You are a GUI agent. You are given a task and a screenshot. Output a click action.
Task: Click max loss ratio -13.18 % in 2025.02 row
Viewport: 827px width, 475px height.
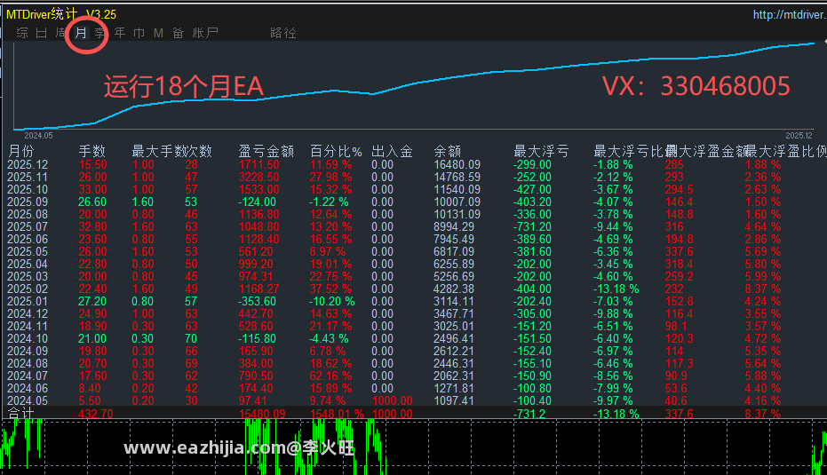pos(616,289)
